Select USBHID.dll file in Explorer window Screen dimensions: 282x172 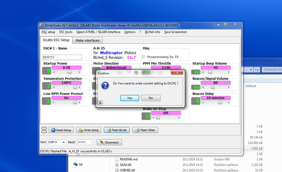coord(127,170)
